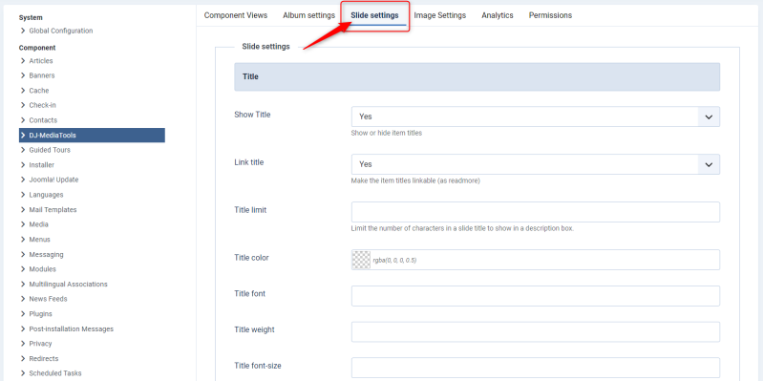Image resolution: width=764 pixels, height=381 pixels.
Task: Click the chevron icon beside DJ-MediaTools
Action: [23, 136]
